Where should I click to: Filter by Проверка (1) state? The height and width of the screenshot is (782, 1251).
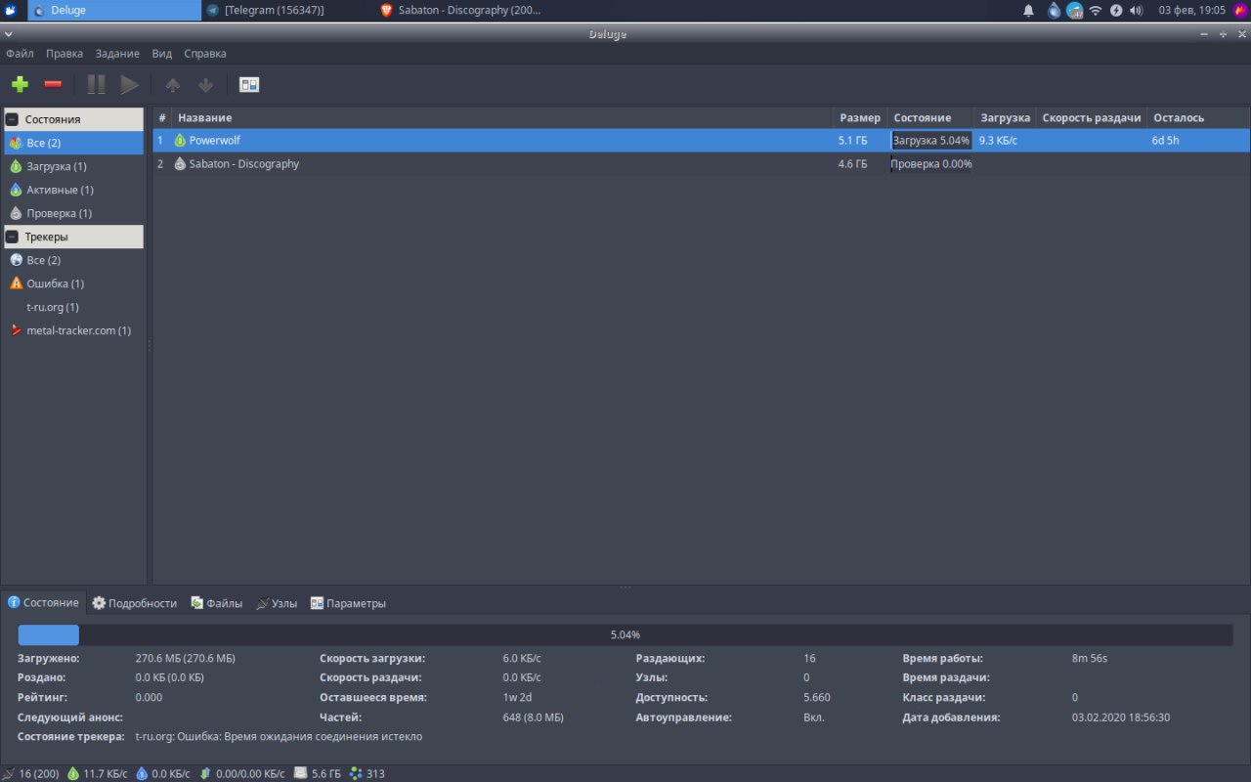click(73, 213)
